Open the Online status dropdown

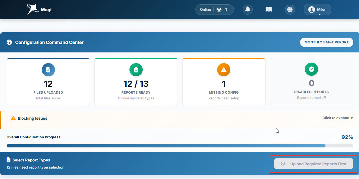(x=215, y=10)
